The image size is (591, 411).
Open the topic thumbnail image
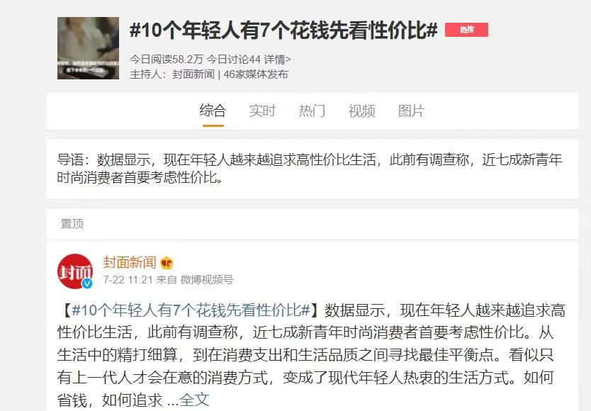tap(88, 48)
